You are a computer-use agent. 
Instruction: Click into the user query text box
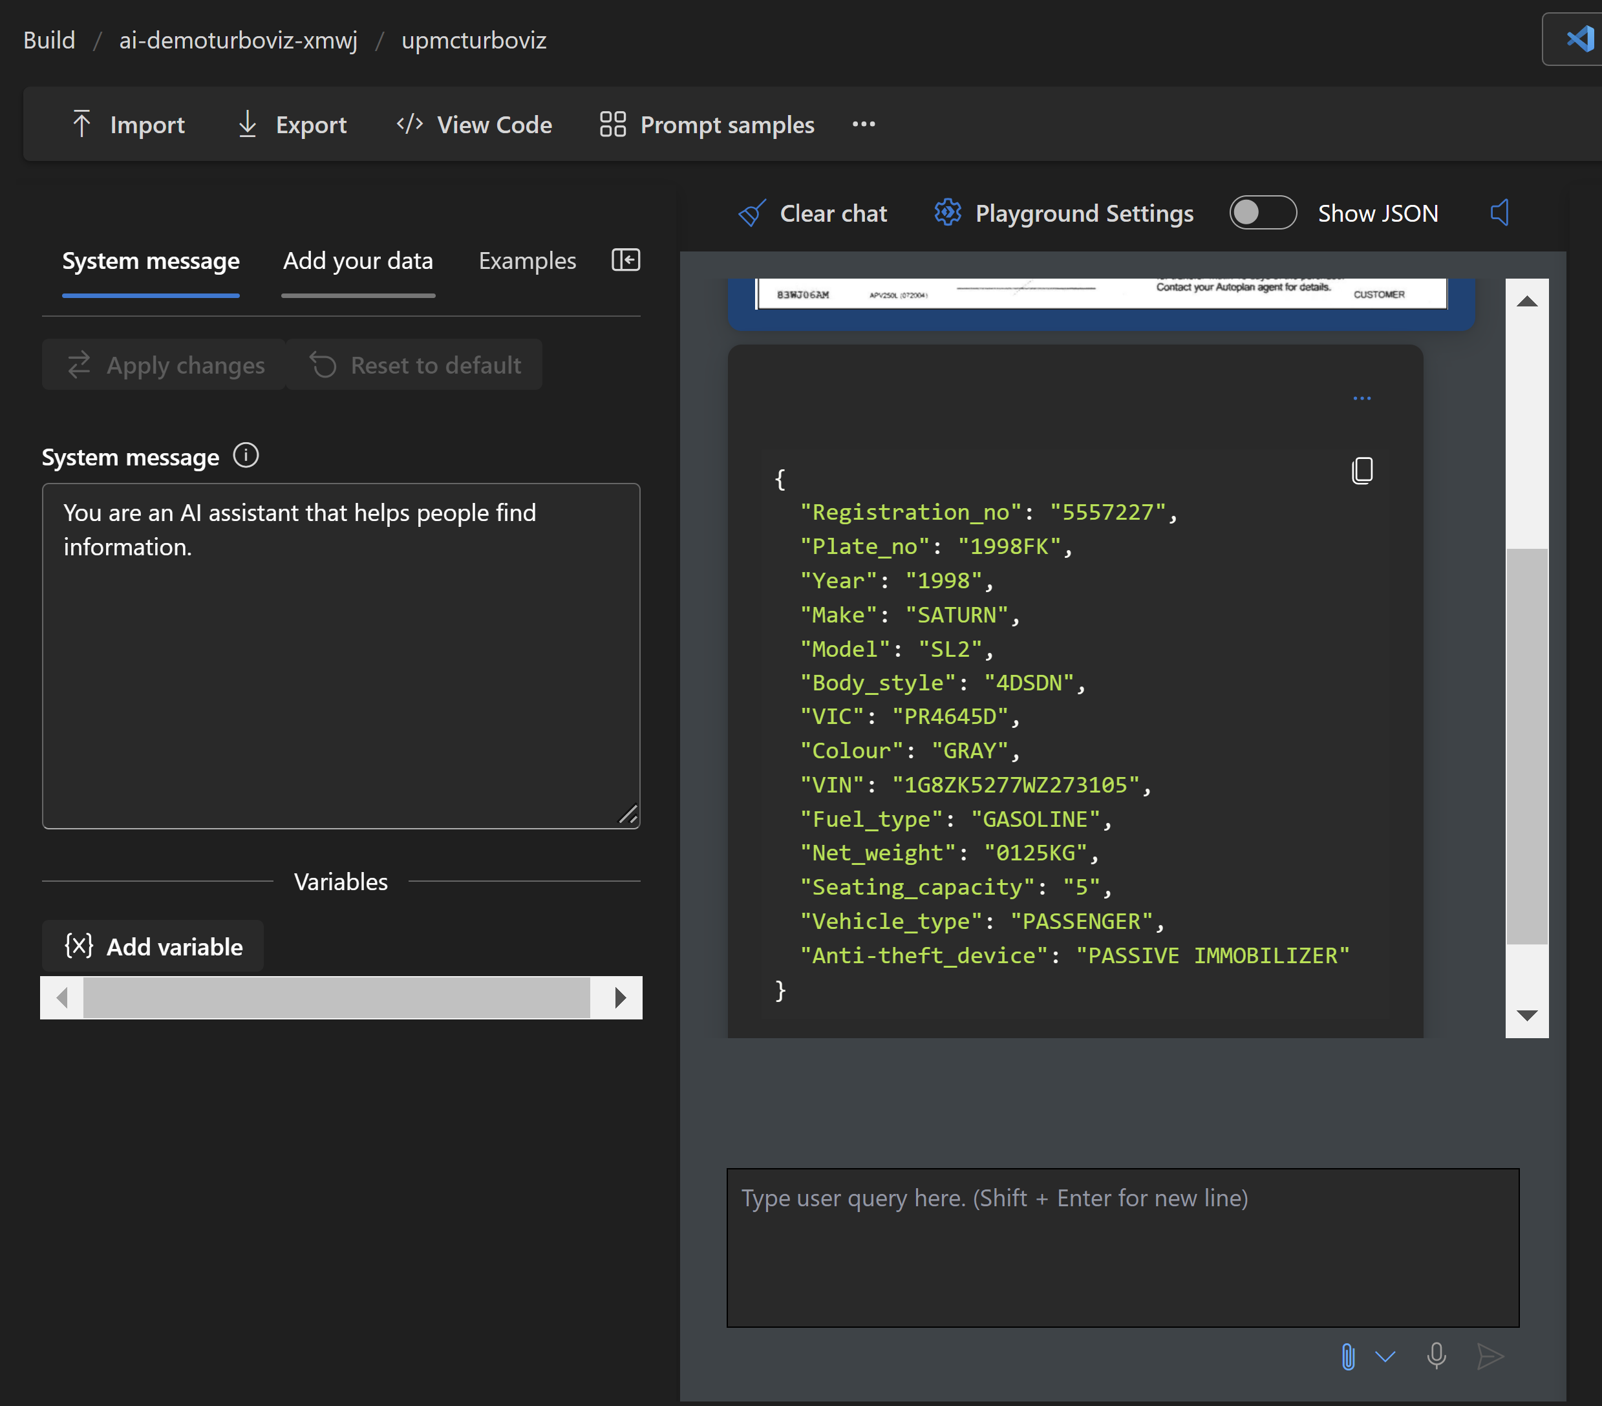1122,1246
